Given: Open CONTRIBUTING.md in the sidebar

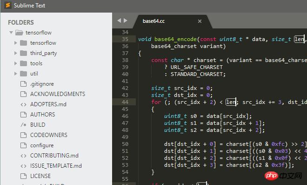Looking at the screenshot, I should [54, 155].
